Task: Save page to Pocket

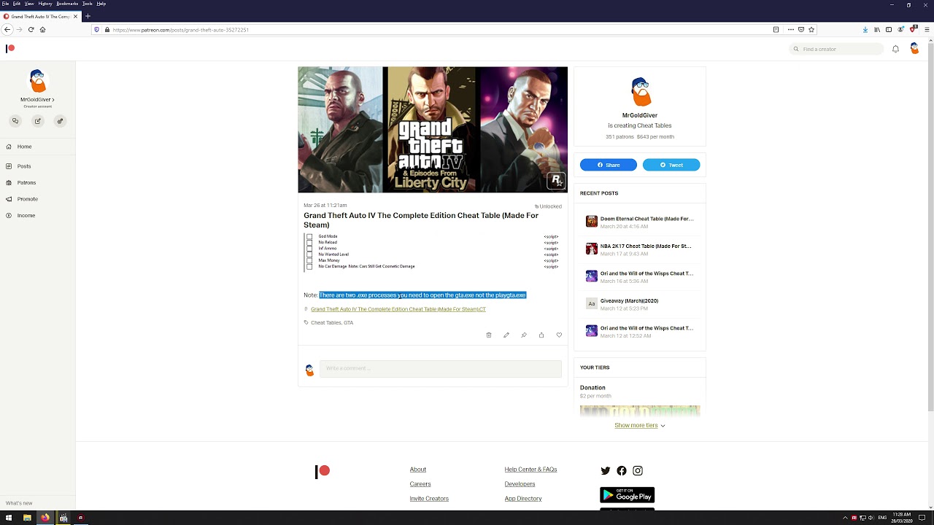Action: 801,30
